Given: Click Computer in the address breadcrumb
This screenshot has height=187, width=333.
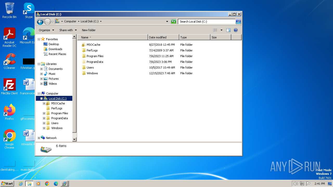Looking at the screenshot, I should click(70, 22).
